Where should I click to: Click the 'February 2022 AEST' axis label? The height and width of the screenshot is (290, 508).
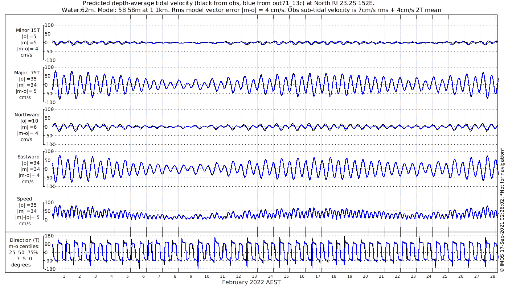pos(251,282)
